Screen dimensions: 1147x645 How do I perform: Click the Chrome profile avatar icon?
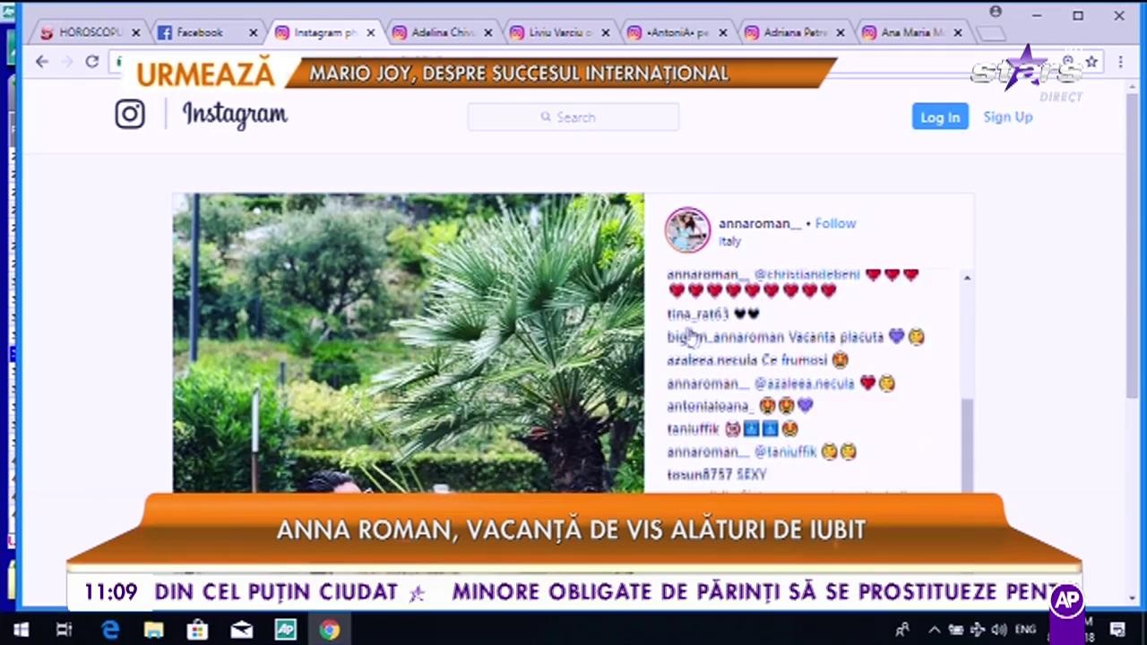pos(996,12)
